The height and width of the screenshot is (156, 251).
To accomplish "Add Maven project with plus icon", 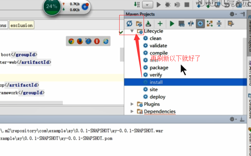I will pos(160,24).
